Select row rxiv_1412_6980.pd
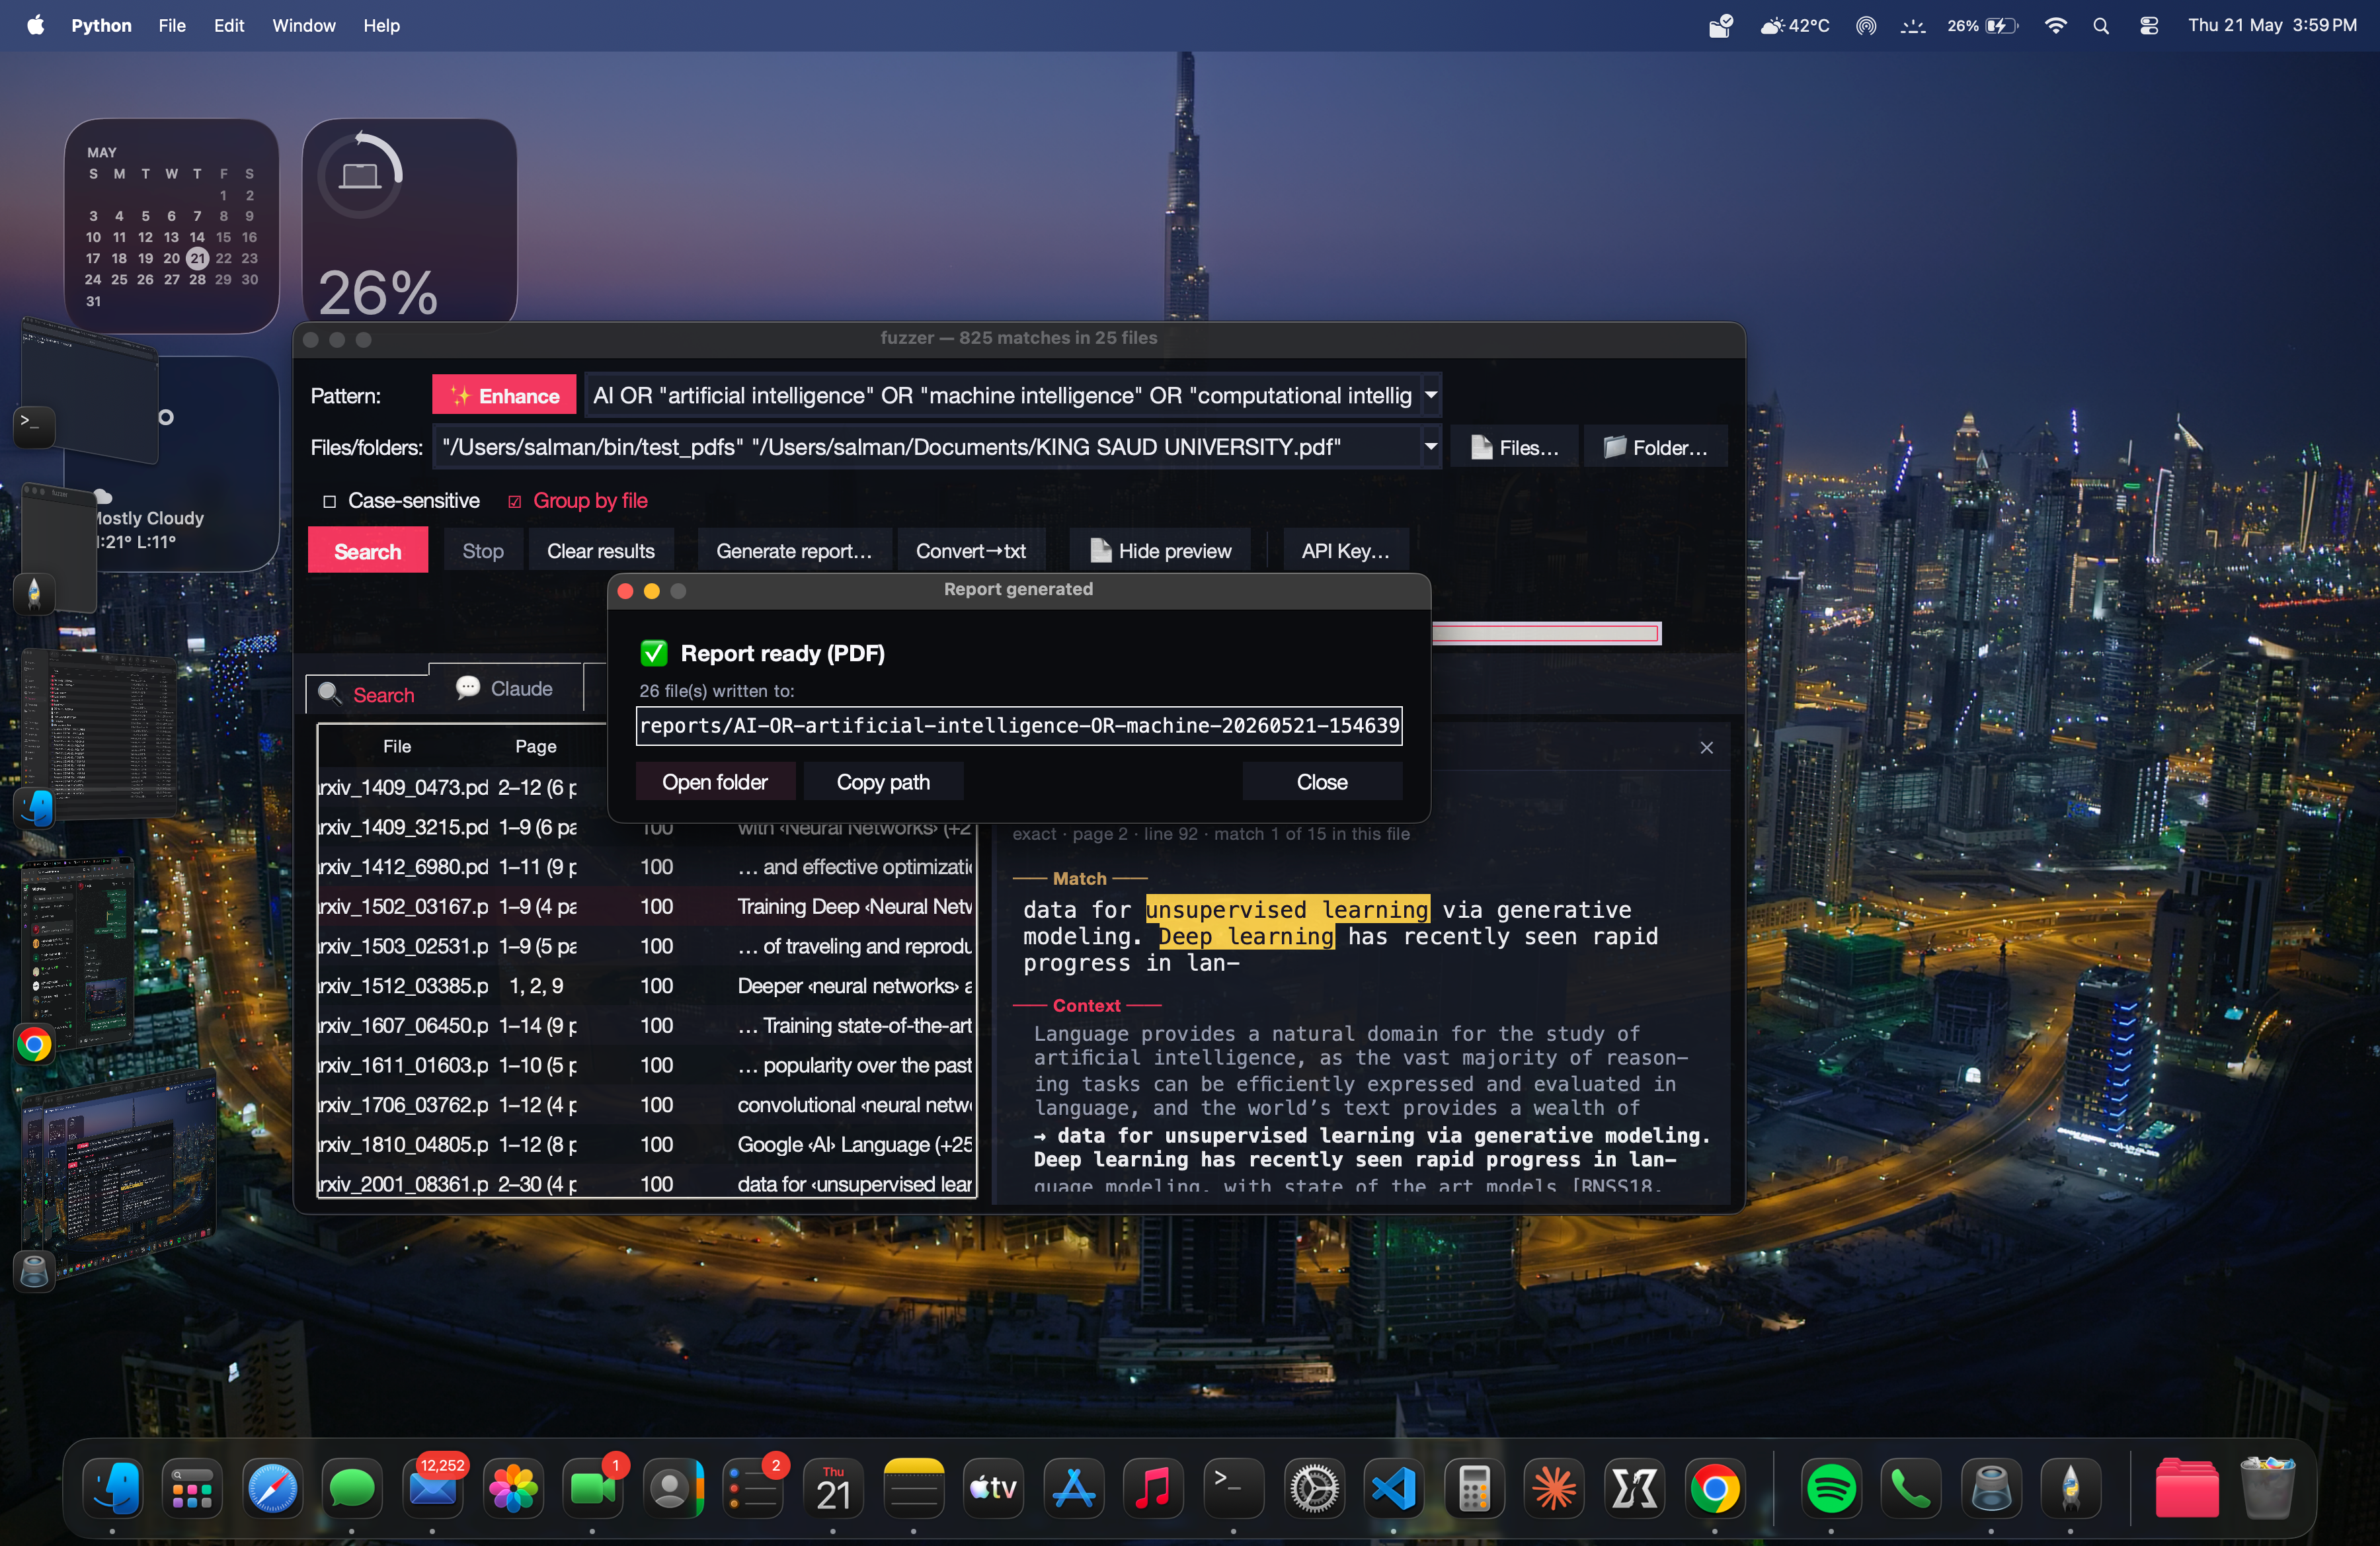This screenshot has width=2380, height=1546. [x=646, y=867]
